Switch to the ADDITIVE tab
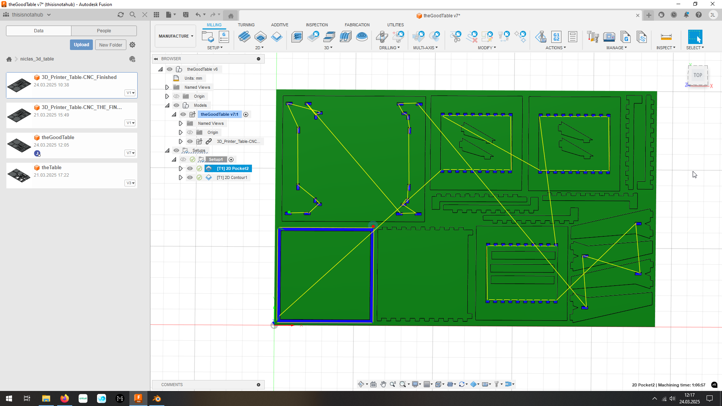Screen dimensions: 722x406 [x=280, y=25]
